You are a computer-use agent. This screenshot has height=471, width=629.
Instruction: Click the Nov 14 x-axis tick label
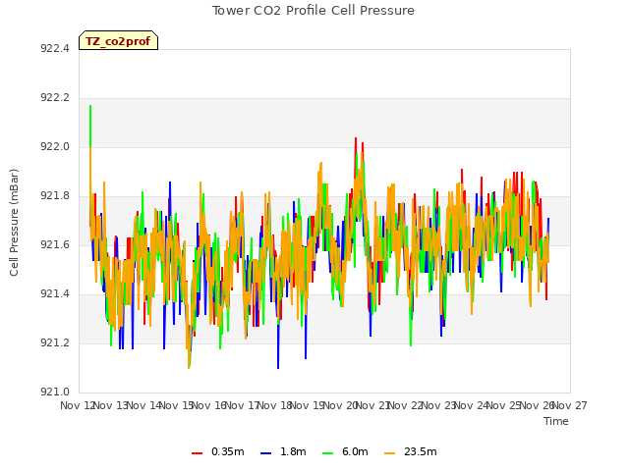(143, 405)
